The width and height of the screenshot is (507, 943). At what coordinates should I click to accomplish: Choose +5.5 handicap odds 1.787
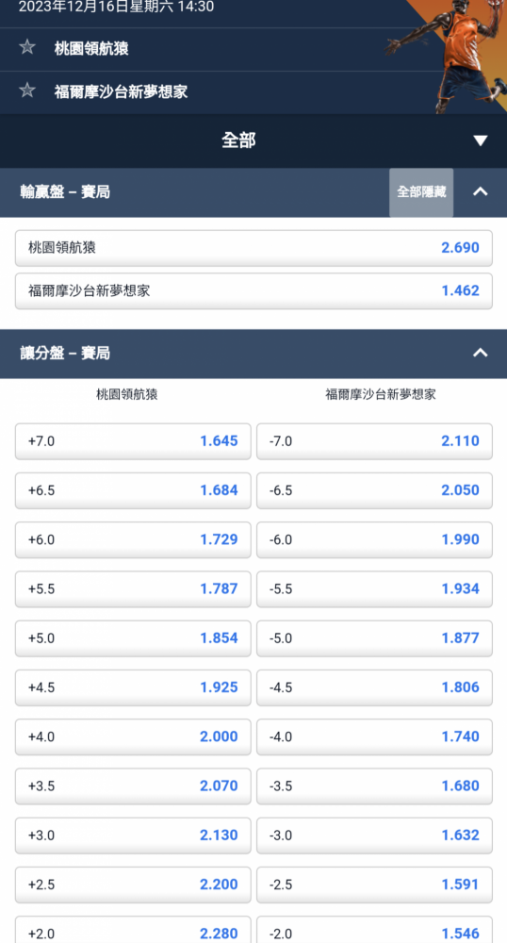[133, 589]
